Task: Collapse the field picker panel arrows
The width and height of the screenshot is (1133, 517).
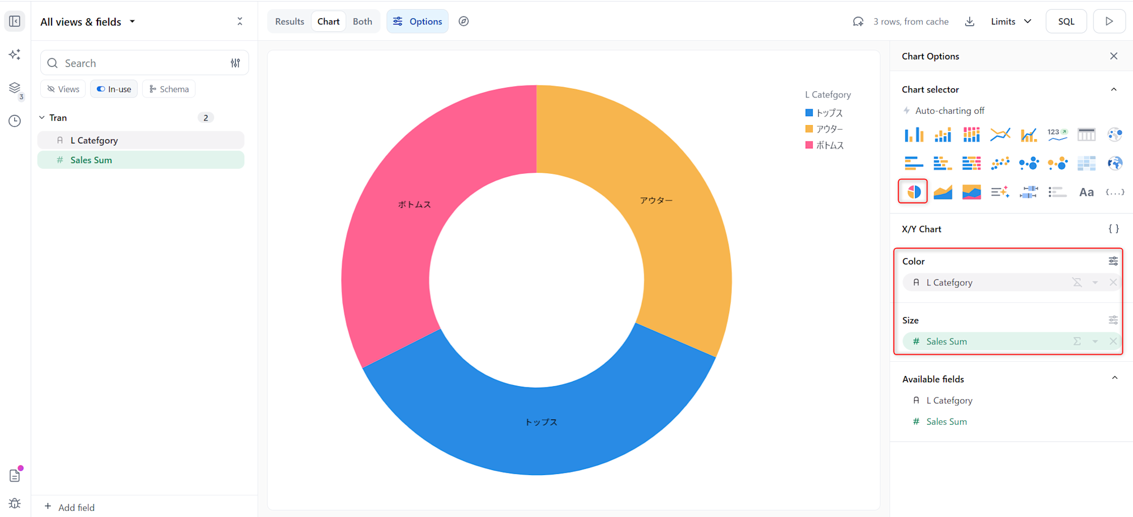Action: point(240,22)
